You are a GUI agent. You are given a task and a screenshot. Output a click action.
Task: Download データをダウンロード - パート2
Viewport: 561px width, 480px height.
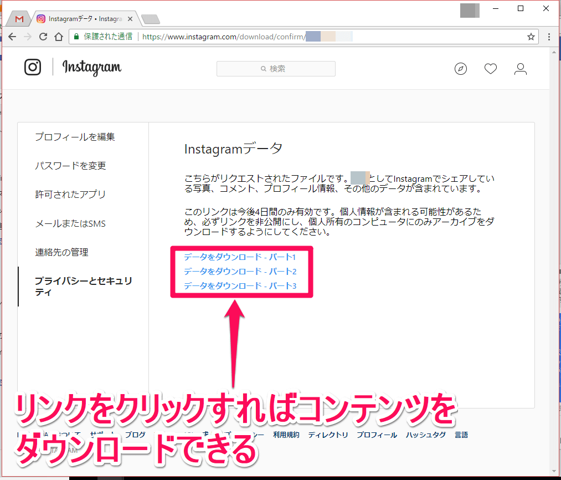[240, 271]
